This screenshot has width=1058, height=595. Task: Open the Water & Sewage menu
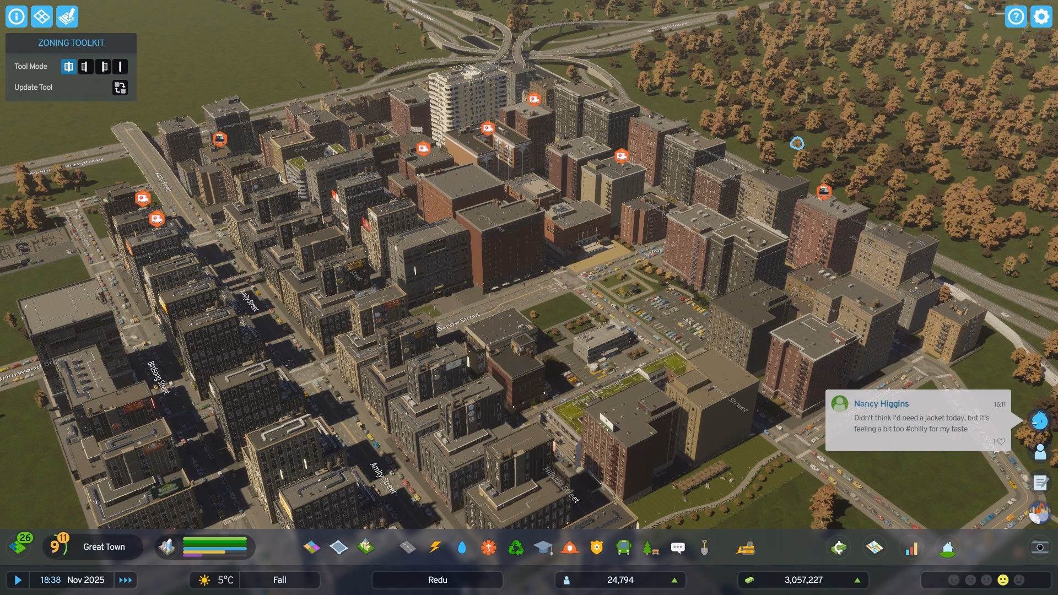click(462, 548)
